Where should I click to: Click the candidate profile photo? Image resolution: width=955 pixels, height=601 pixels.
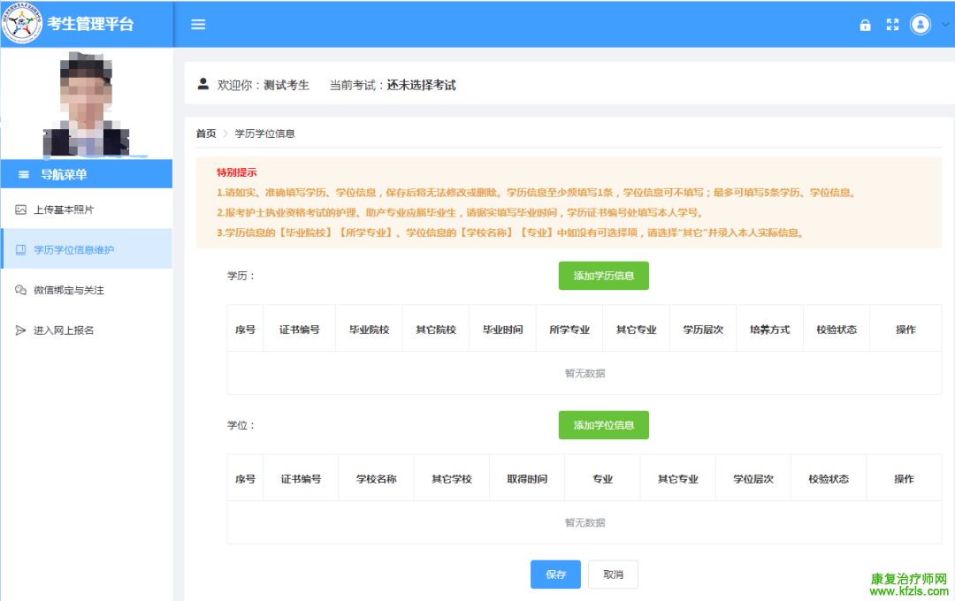87,104
